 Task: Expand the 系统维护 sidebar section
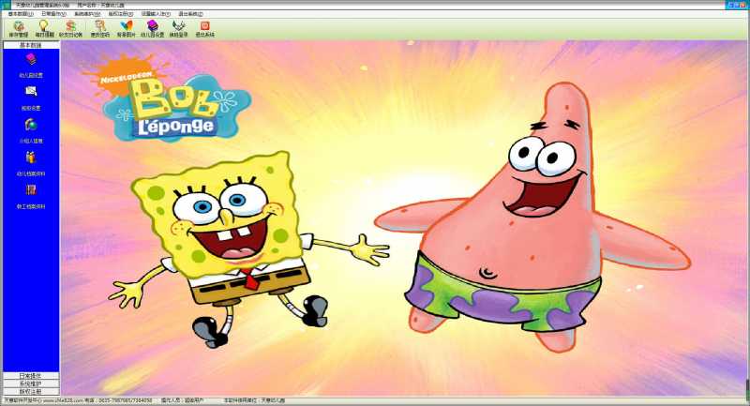[x=31, y=383]
